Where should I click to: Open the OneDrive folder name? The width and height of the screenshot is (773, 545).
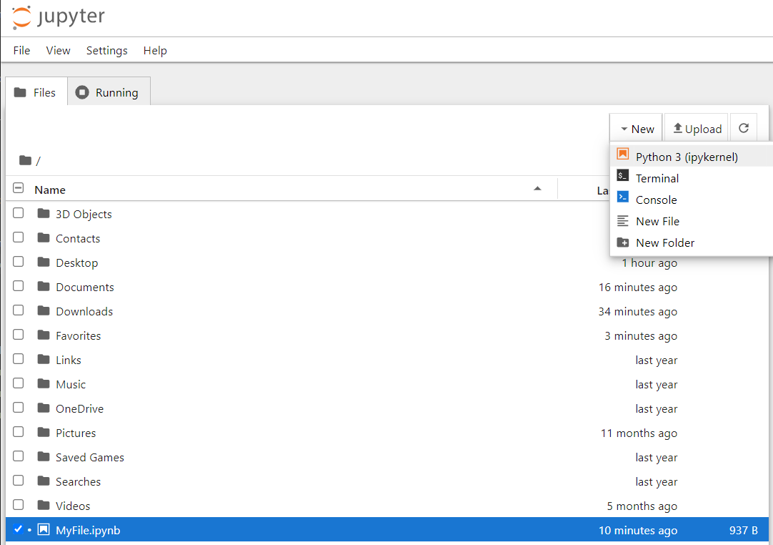(x=79, y=408)
